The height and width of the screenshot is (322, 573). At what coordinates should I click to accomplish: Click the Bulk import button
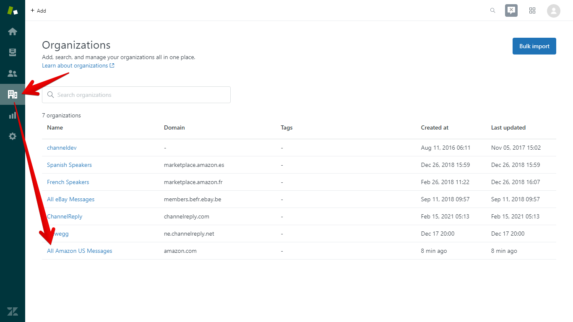(x=534, y=46)
